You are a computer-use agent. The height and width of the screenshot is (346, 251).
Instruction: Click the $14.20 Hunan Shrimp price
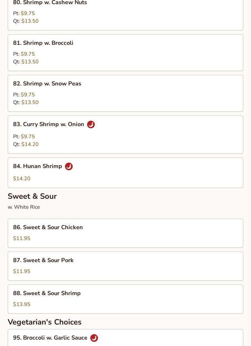(22, 179)
